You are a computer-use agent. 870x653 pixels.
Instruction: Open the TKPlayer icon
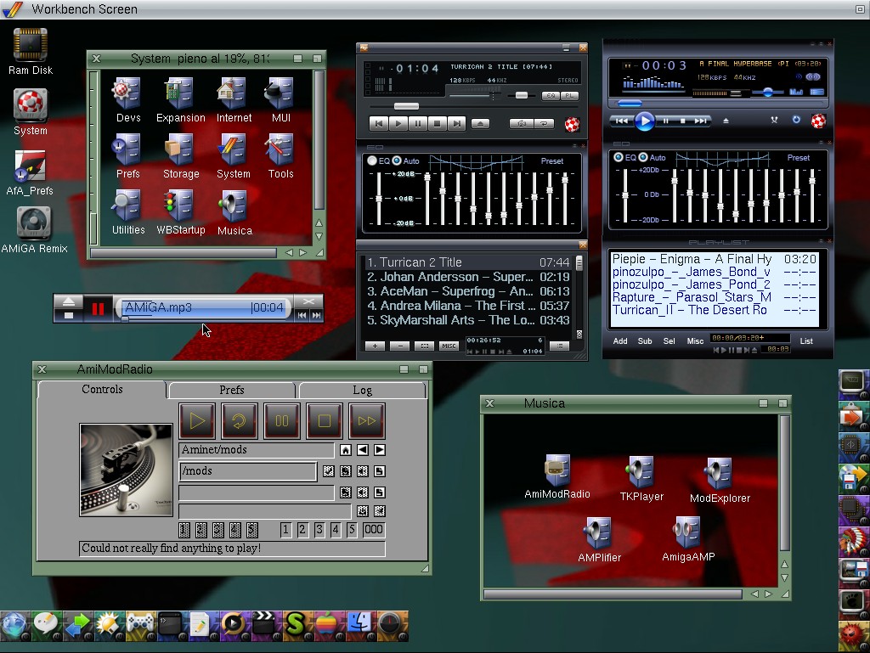point(641,472)
